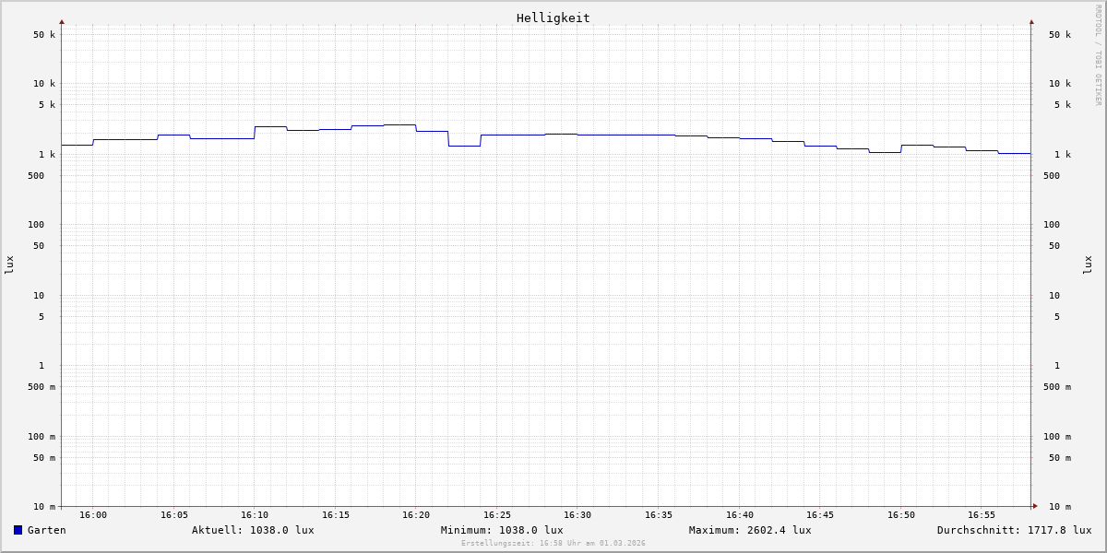Click the 50 k label on left axis
The image size is (1107, 553).
pyautogui.click(x=44, y=35)
